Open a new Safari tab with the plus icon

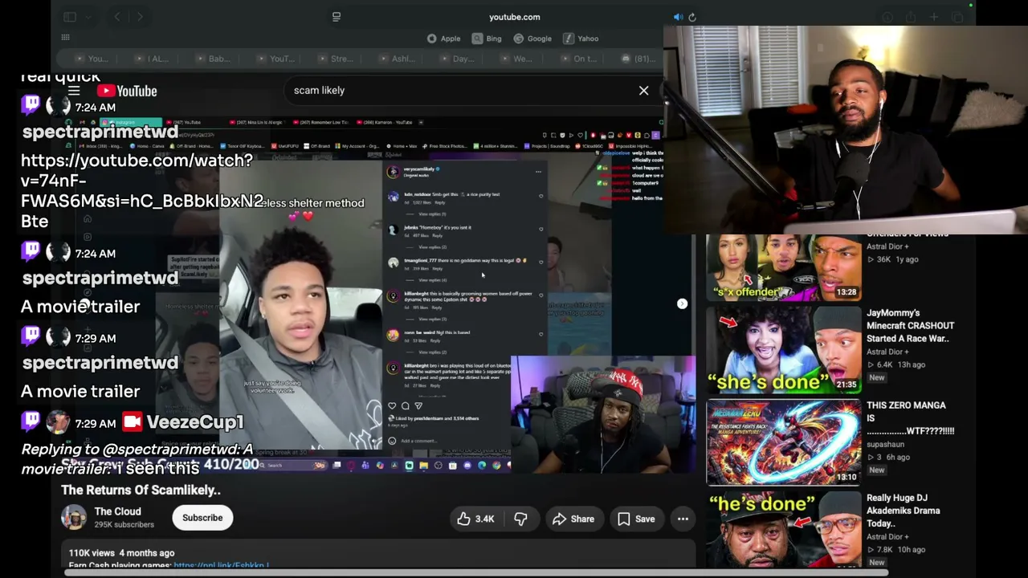click(934, 17)
